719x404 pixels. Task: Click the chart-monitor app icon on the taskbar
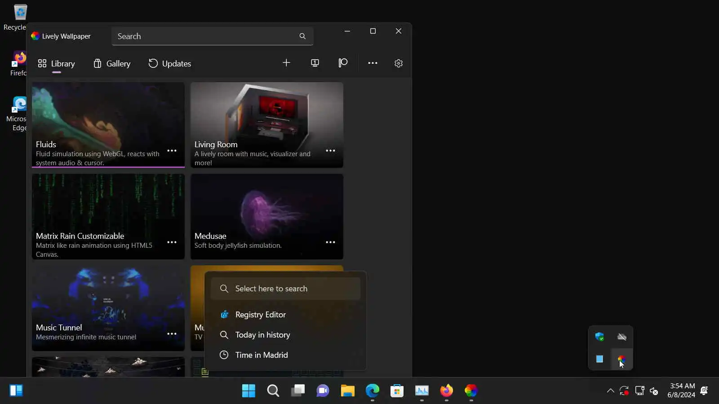click(422, 391)
